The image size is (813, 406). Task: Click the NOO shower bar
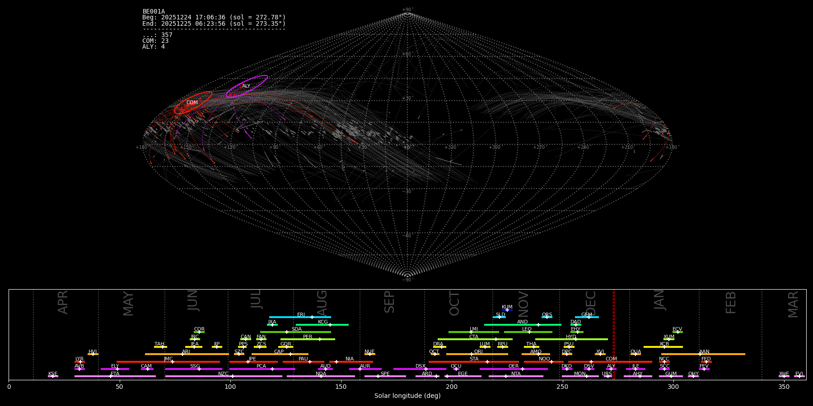pos(543,362)
